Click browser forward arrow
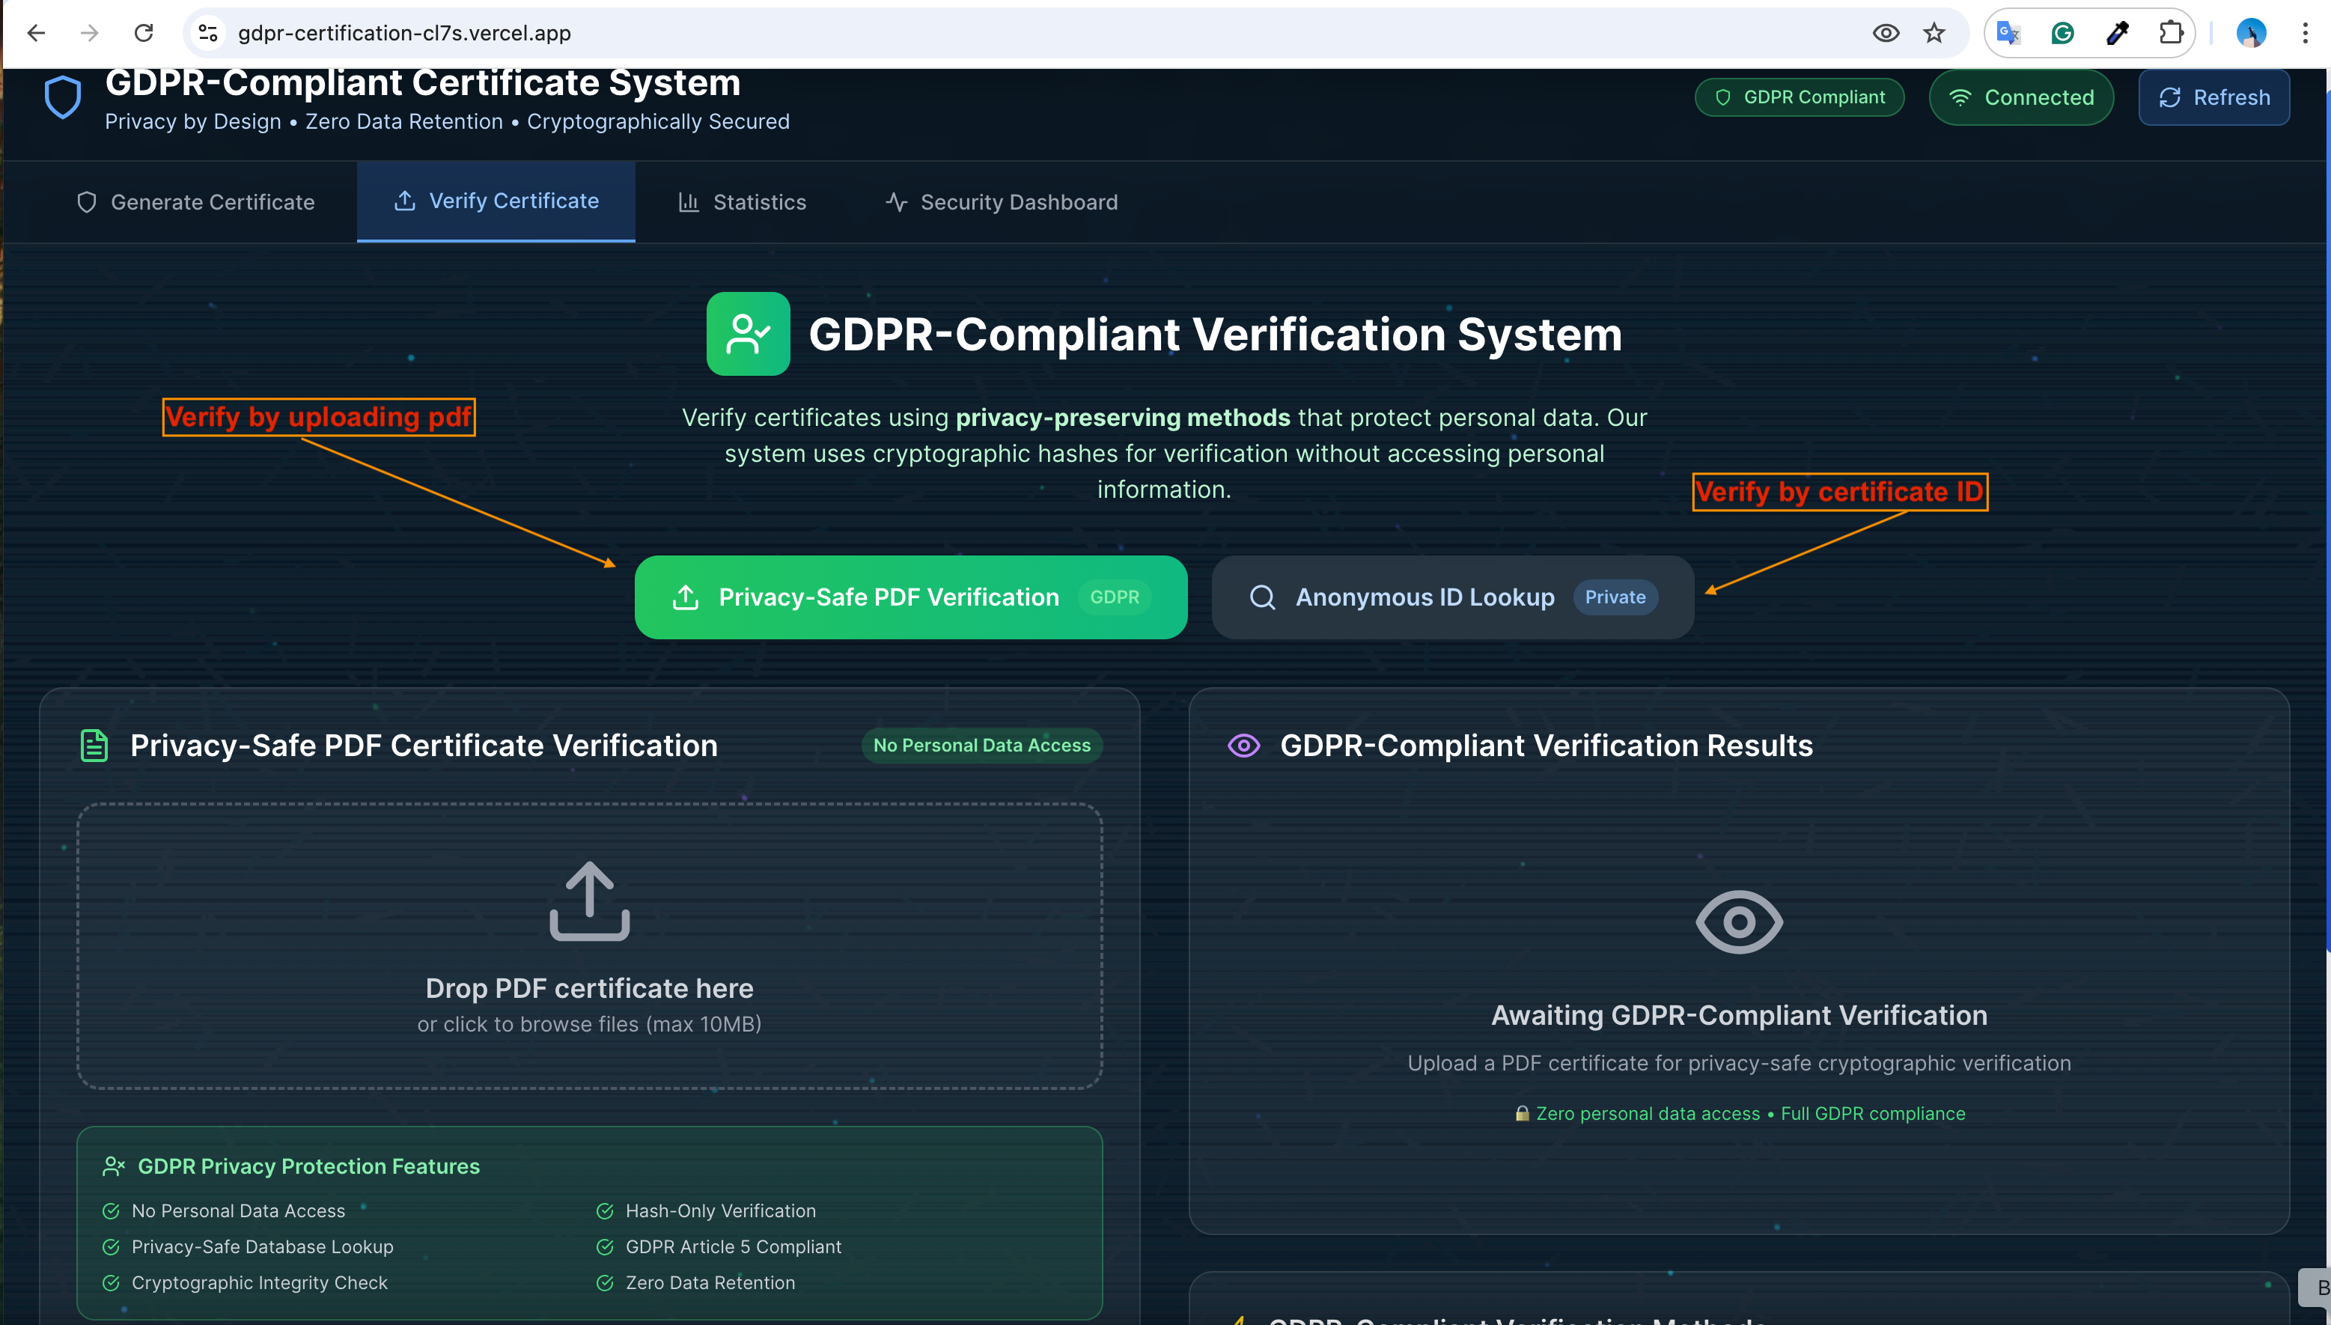Screen dimensions: 2331x1325 [89, 34]
